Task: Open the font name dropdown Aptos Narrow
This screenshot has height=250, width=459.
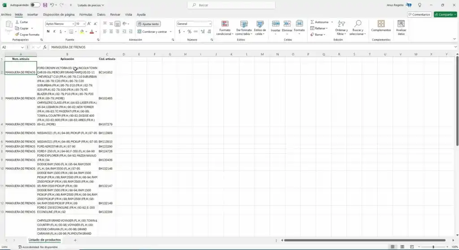Action: tap(73, 24)
